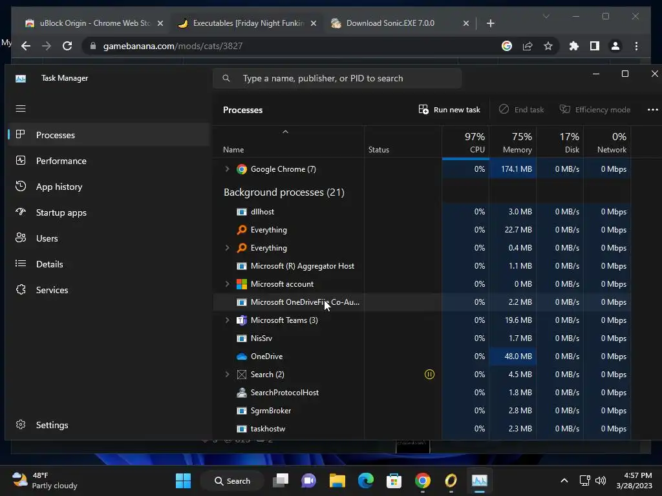The image size is (662, 496).
Task: Select the Microsoft (R) Aggregator Host process
Action: point(422,266)
